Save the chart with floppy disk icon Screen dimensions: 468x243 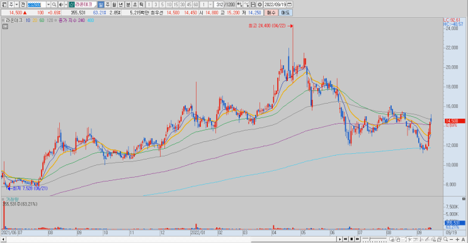point(253,4)
